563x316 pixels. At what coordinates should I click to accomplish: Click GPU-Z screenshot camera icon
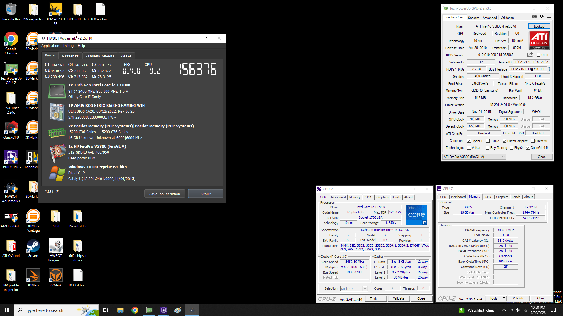[534, 16]
